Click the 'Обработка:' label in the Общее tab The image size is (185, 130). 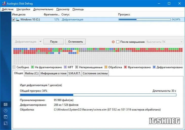[27, 110]
